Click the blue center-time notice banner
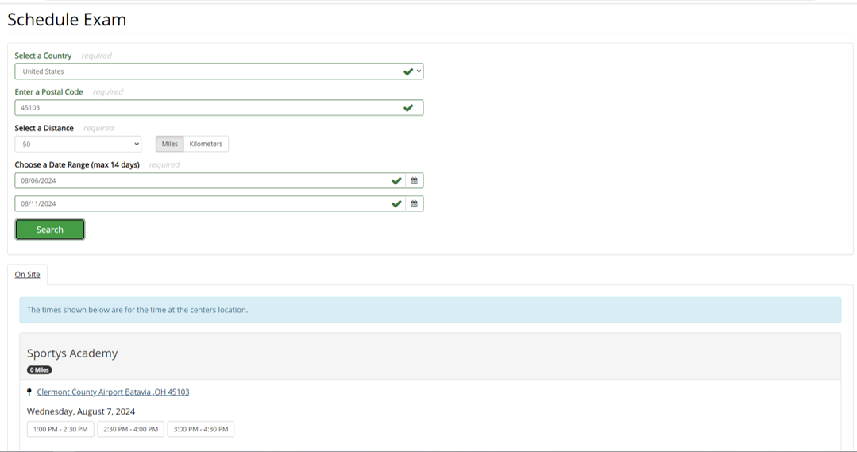This screenshot has width=857, height=452. tap(430, 310)
